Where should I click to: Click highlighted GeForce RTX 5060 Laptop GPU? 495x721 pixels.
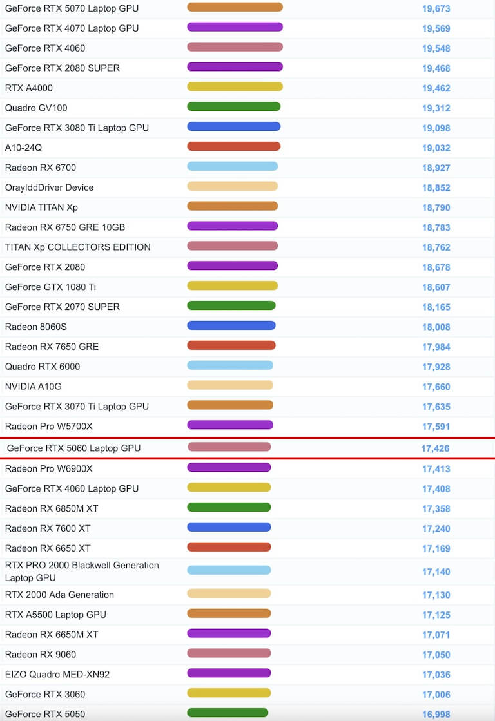[73, 448]
